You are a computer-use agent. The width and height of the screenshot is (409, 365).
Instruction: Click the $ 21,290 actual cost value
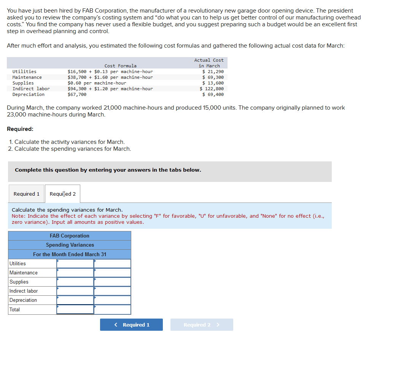213,72
